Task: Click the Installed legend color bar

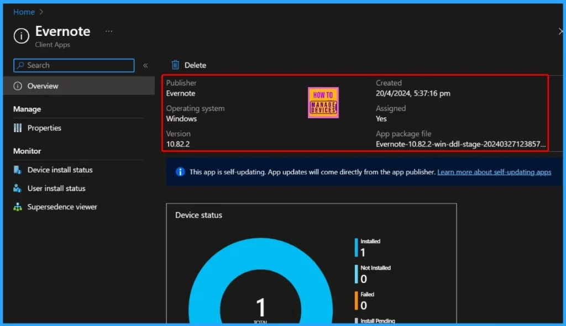Action: click(357, 248)
